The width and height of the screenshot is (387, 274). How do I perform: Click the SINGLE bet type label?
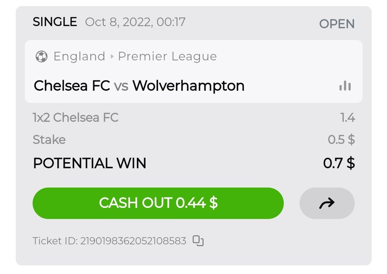[x=55, y=22]
